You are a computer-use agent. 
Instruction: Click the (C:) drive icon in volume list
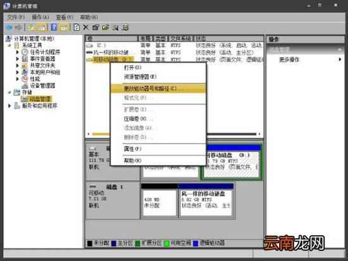tap(89, 46)
